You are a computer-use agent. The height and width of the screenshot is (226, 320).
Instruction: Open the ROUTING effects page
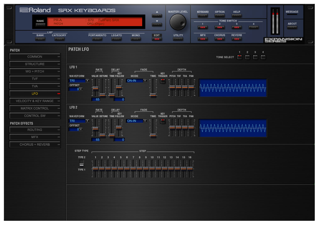35,130
